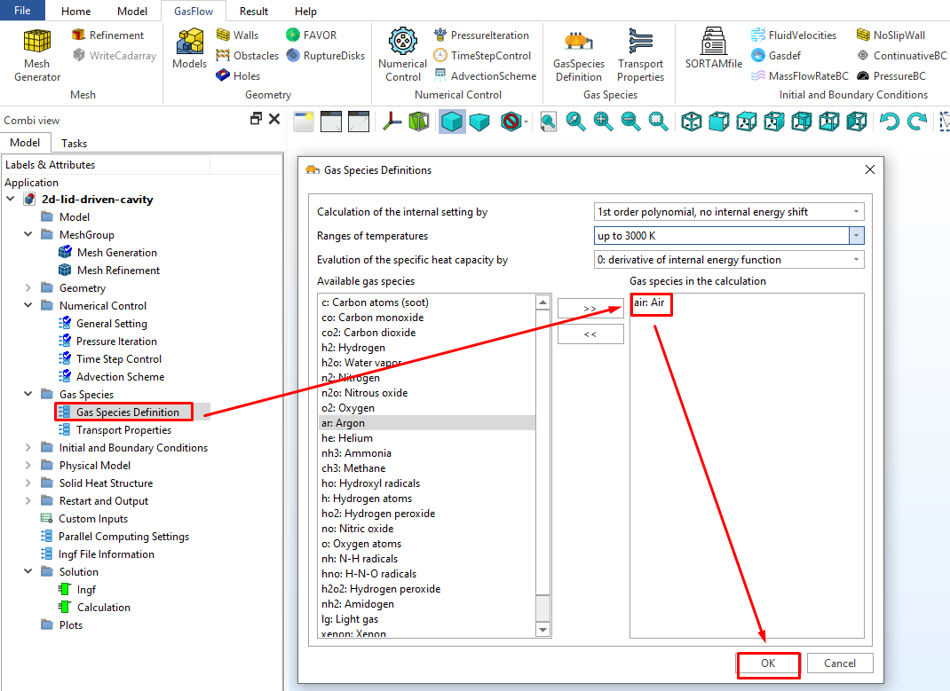950x691 pixels.
Task: Click OK in Gas Species Definitions
Action: click(x=768, y=664)
